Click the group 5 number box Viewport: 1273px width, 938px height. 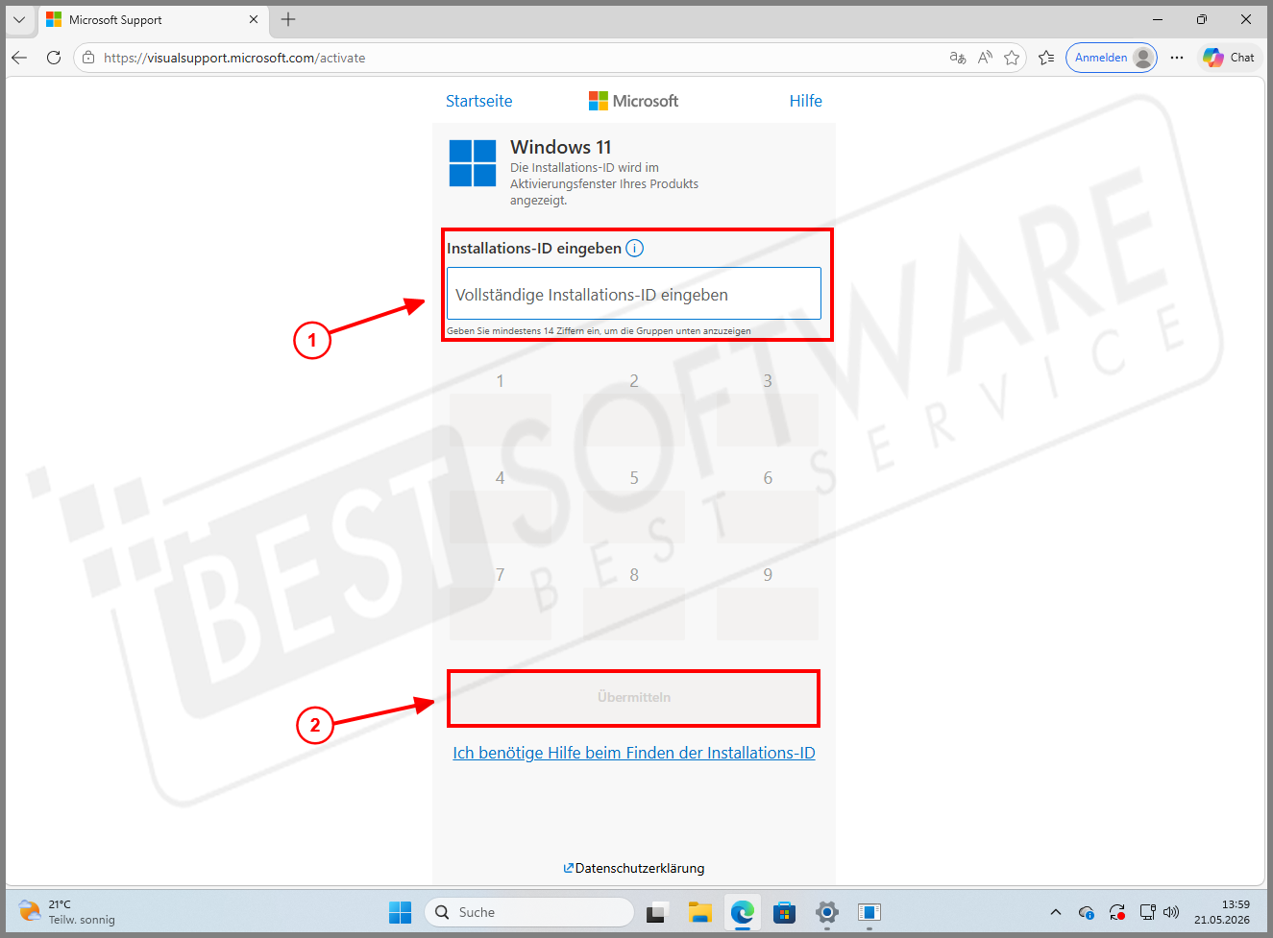tap(634, 517)
